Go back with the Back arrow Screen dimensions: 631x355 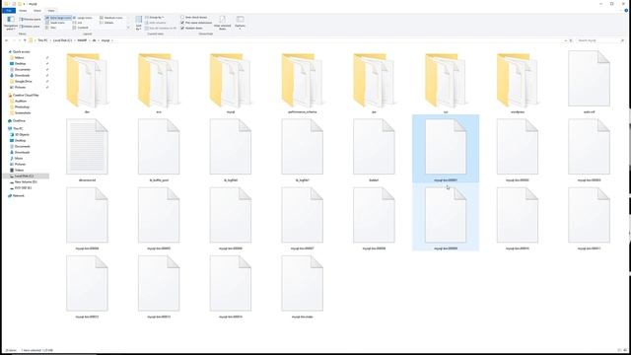point(7,40)
